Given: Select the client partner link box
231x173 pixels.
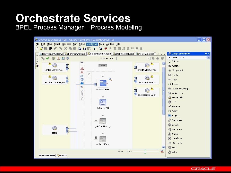Looking at the screenshot, I should (55, 130).
